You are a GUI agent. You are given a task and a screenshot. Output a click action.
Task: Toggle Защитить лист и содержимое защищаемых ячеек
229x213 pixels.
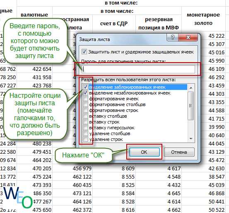point(84,52)
